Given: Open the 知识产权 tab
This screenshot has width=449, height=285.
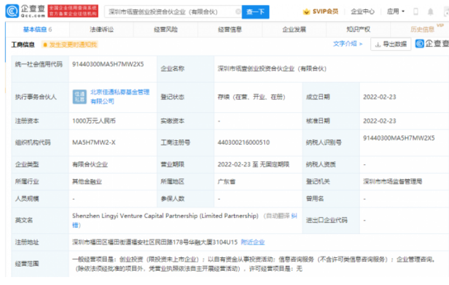Looking at the screenshot, I should [x=358, y=29].
